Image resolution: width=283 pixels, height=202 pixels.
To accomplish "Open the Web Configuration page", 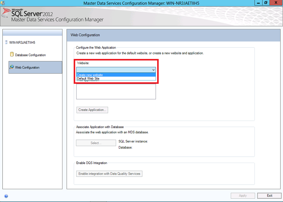I will (35, 67).
